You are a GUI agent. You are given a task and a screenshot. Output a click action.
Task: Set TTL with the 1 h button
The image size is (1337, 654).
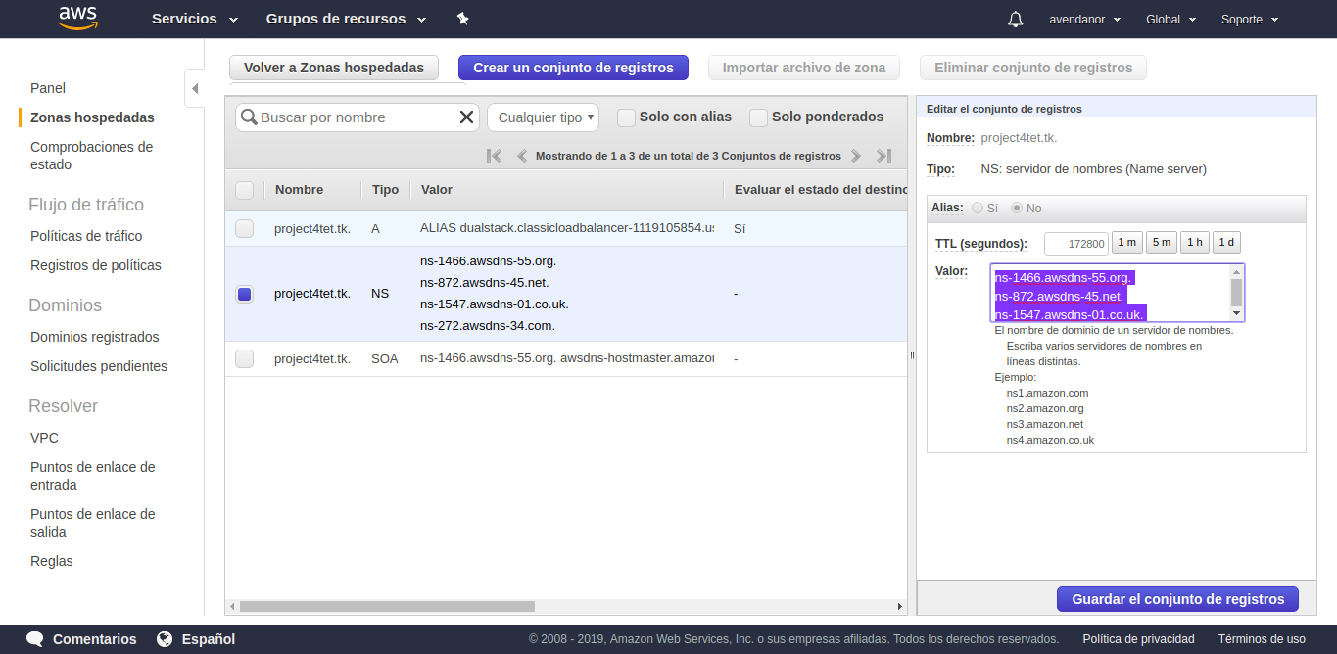coord(1194,243)
